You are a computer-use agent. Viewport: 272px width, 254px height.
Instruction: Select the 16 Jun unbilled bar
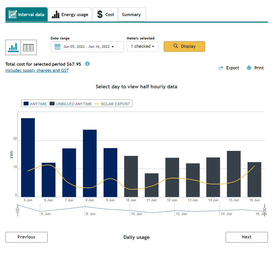(x=255, y=179)
